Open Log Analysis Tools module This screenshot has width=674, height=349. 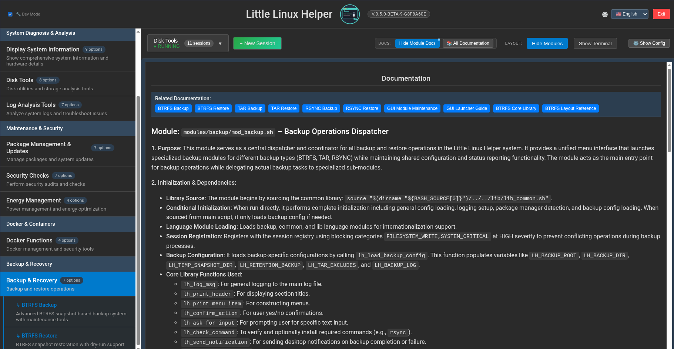coord(68,109)
